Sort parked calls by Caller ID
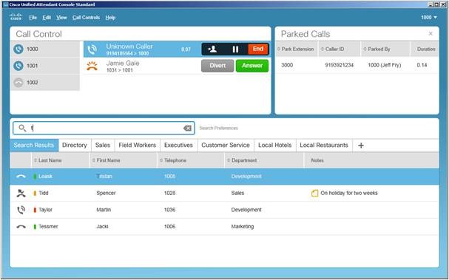This screenshot has height=280, width=449. click(340, 49)
